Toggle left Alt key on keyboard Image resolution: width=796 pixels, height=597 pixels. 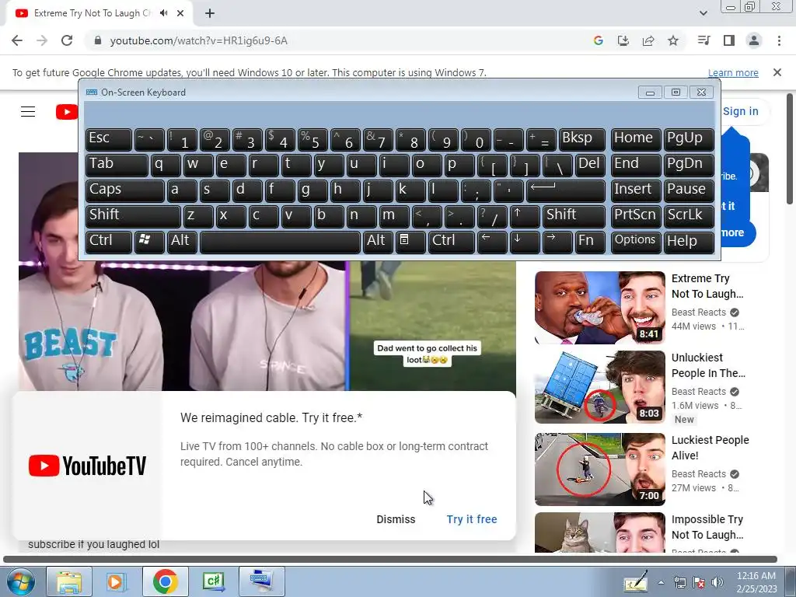click(x=182, y=241)
